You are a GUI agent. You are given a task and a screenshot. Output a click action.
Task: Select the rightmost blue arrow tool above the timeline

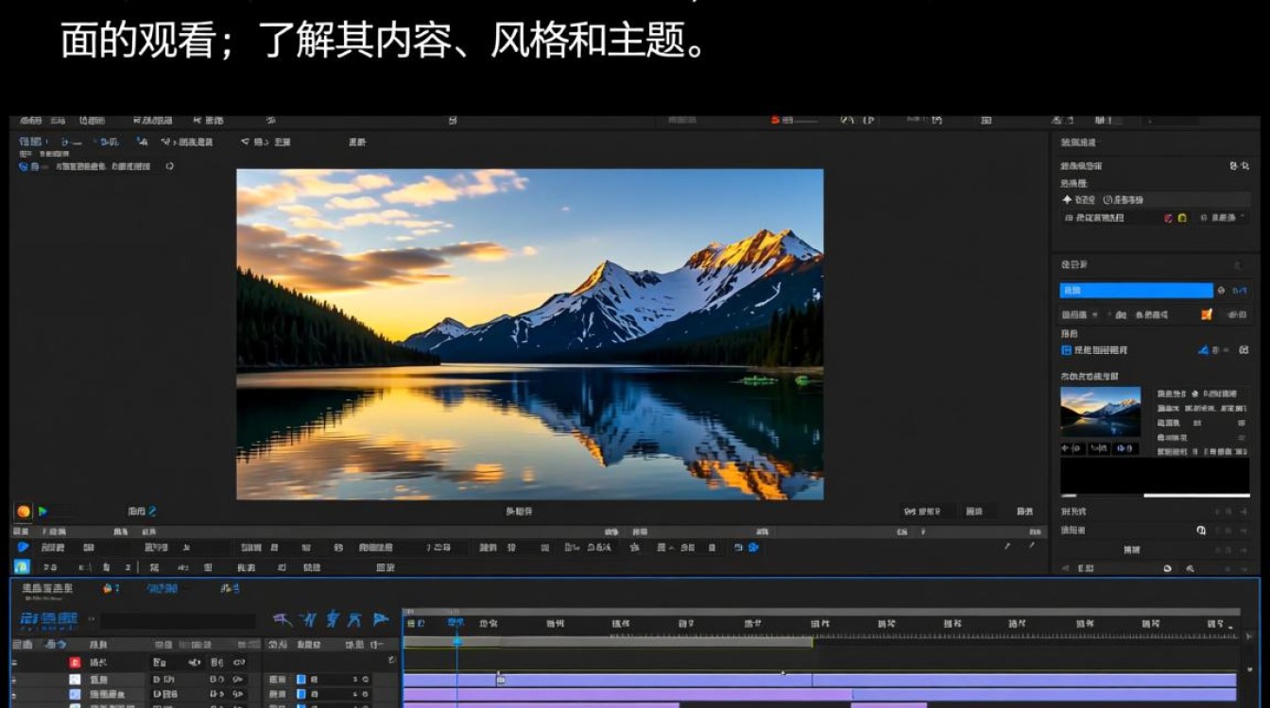[381, 620]
